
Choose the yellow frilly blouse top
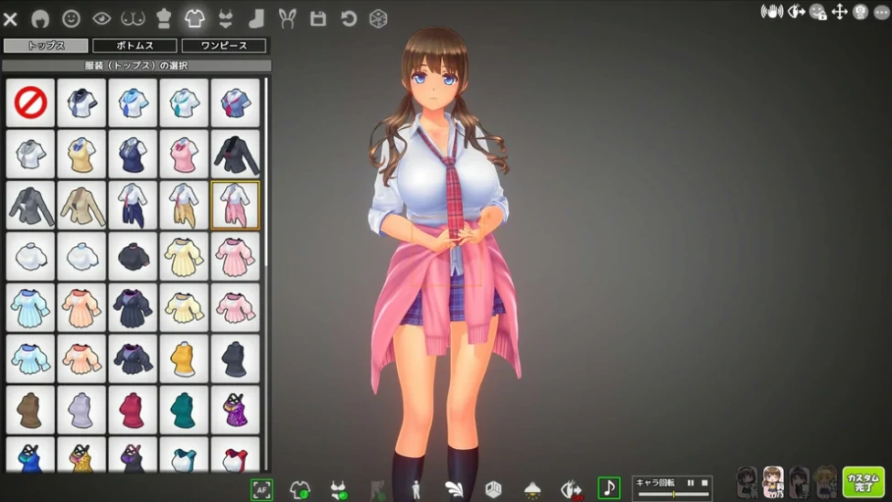pos(184,256)
